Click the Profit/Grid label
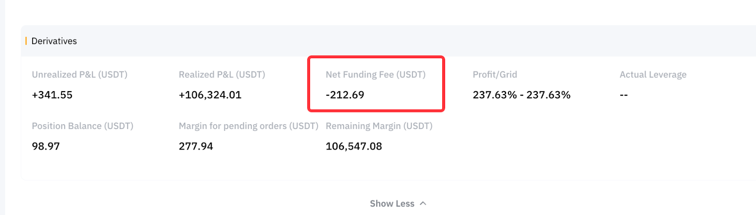Viewport: 756px width, 215px height. point(495,75)
